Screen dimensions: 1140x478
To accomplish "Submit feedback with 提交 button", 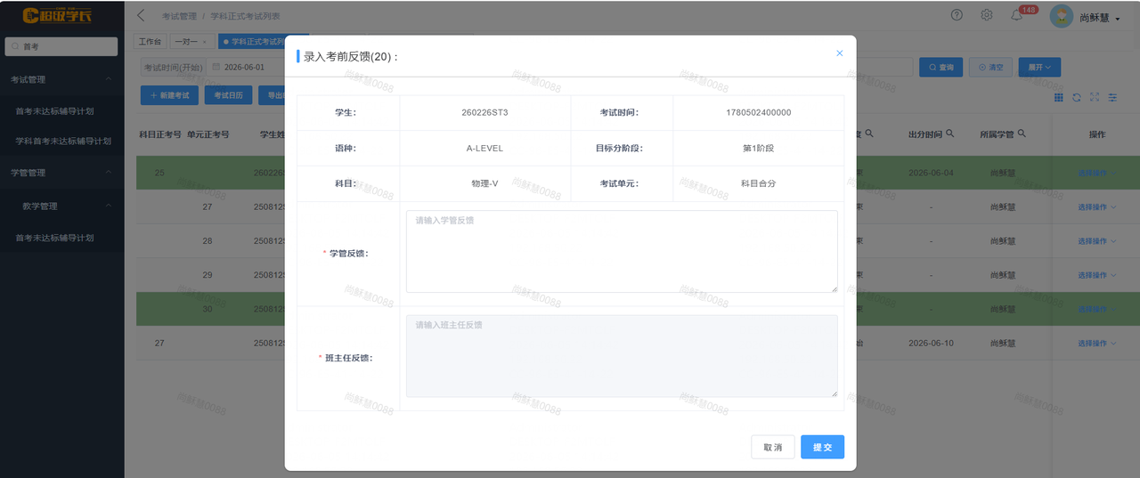I will [x=822, y=447].
